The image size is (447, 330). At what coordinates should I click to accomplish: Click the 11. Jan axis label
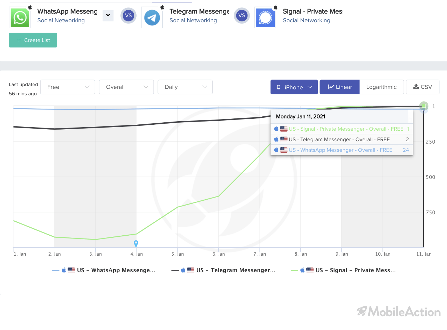point(424,254)
